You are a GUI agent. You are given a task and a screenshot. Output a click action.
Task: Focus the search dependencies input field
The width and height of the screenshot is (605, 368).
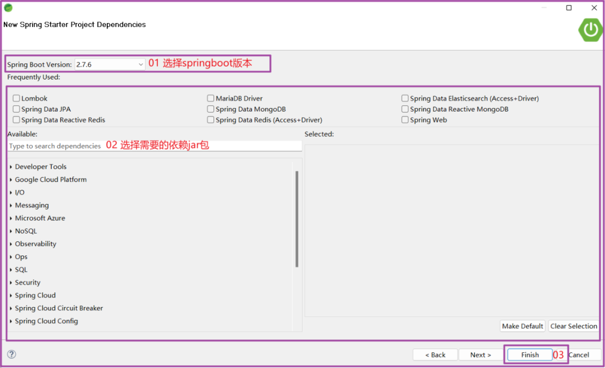155,146
